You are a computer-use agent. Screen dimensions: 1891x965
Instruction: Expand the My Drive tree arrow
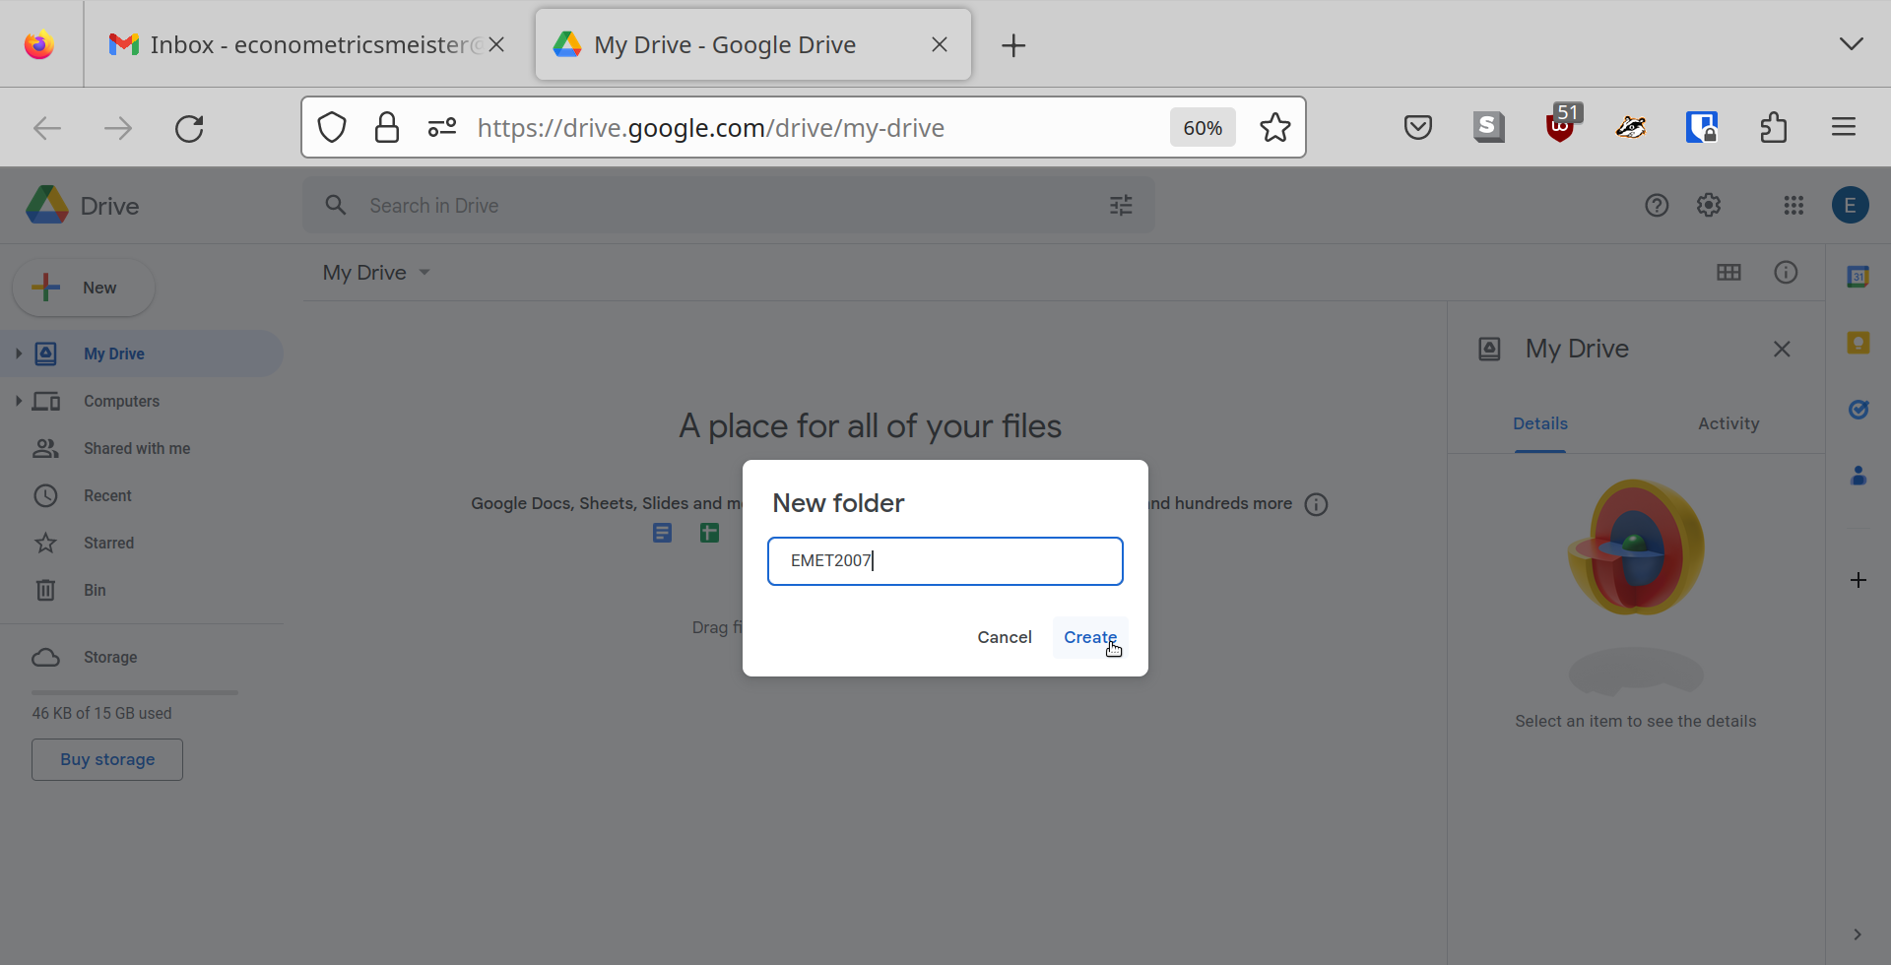pos(19,354)
